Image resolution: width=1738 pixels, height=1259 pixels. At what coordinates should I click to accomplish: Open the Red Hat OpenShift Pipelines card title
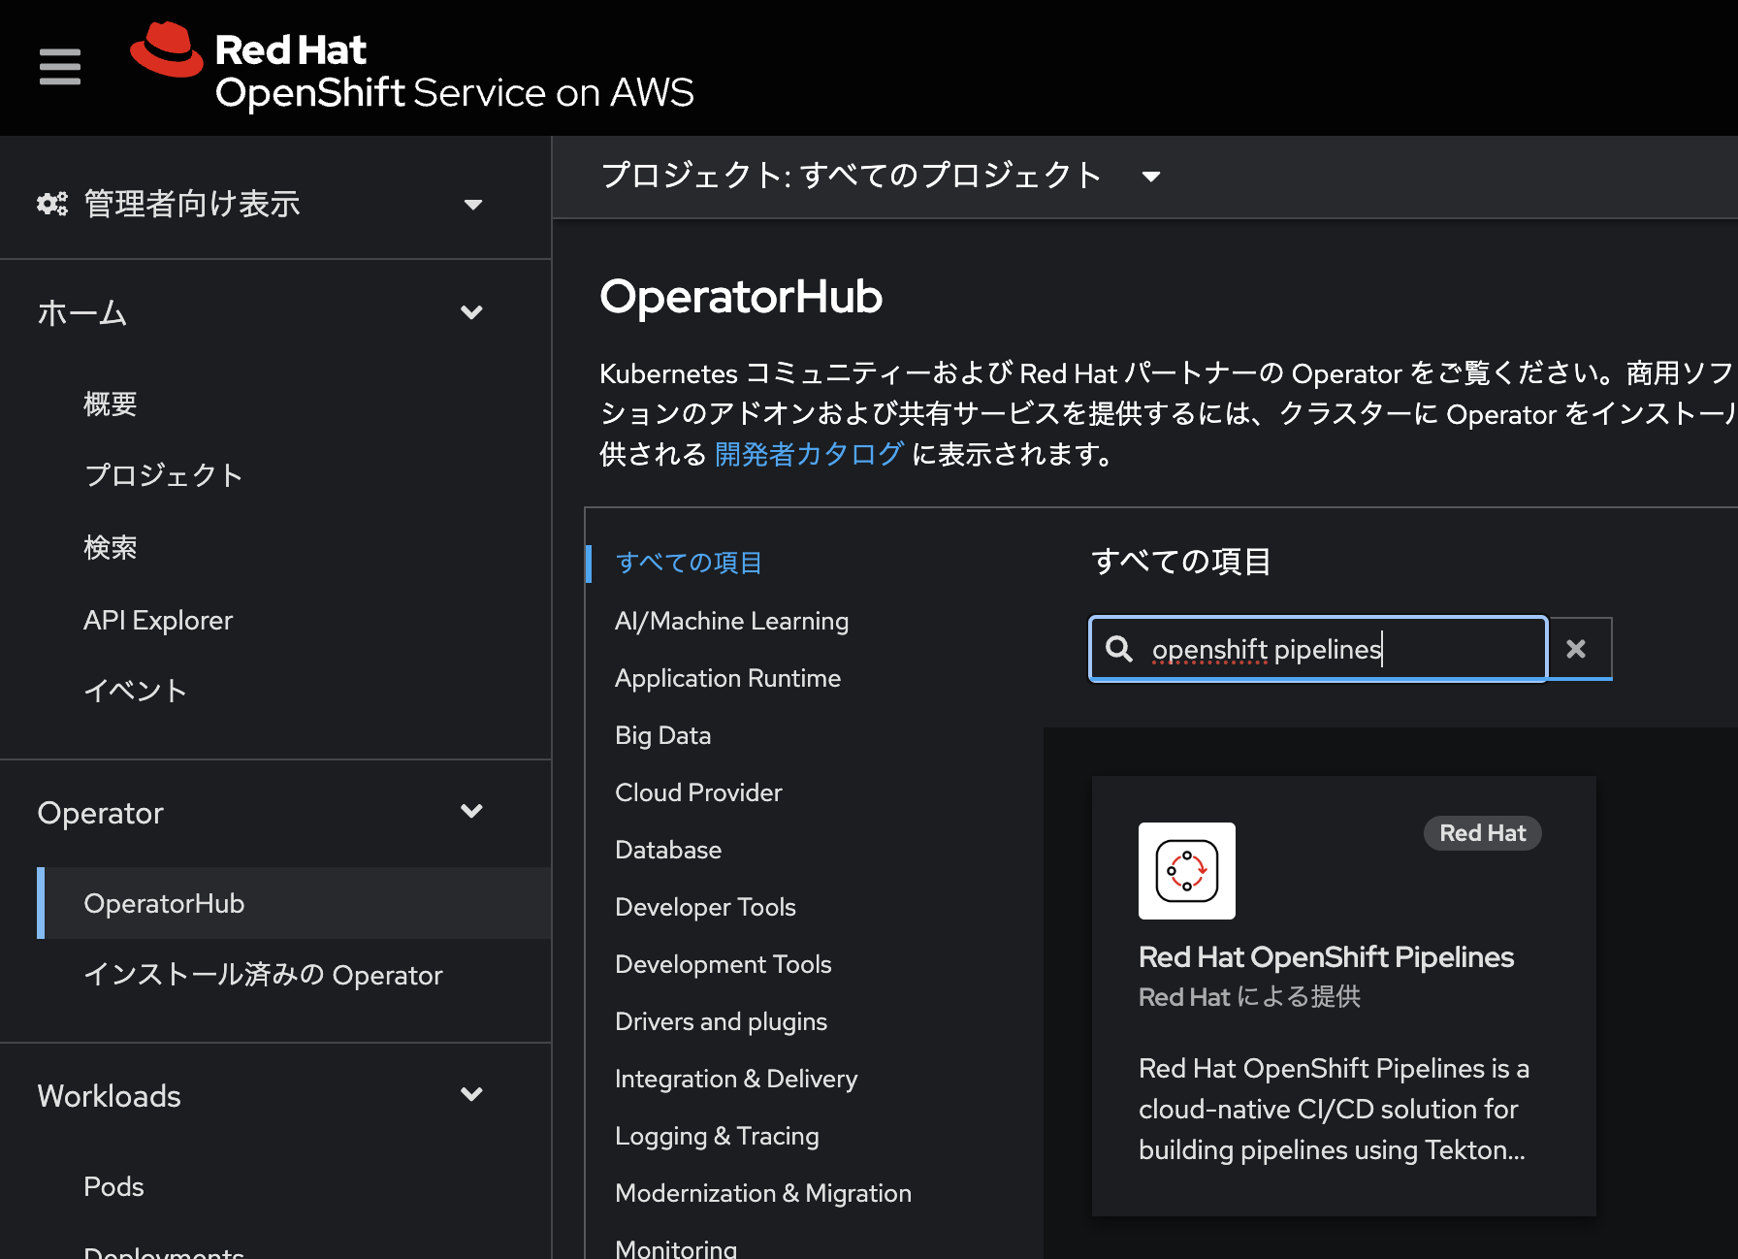click(x=1326, y=957)
